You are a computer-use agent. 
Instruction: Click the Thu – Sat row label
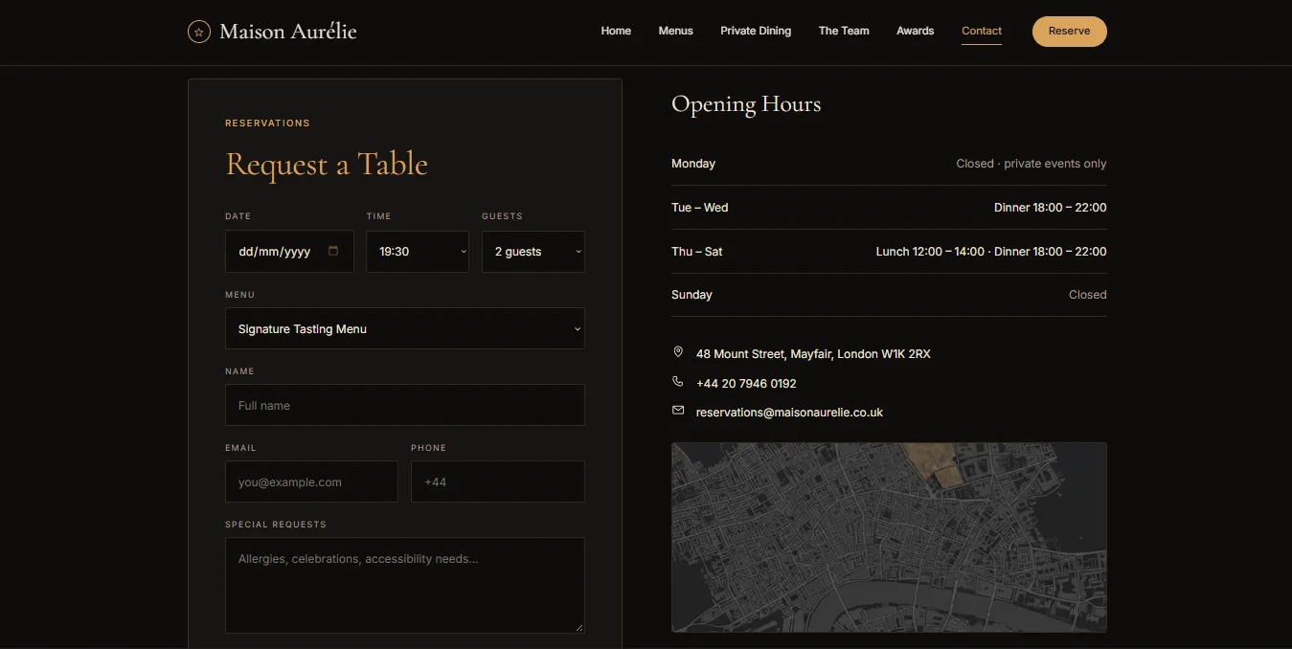point(697,252)
